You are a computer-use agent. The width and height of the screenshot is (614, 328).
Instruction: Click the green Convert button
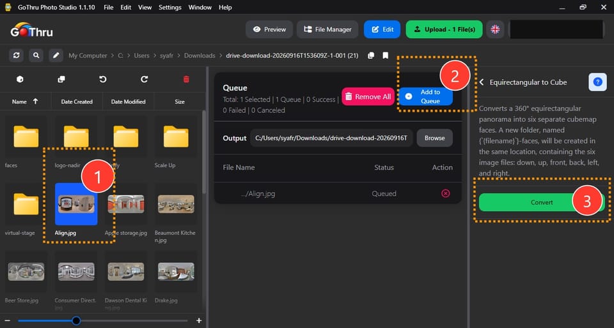[542, 202]
